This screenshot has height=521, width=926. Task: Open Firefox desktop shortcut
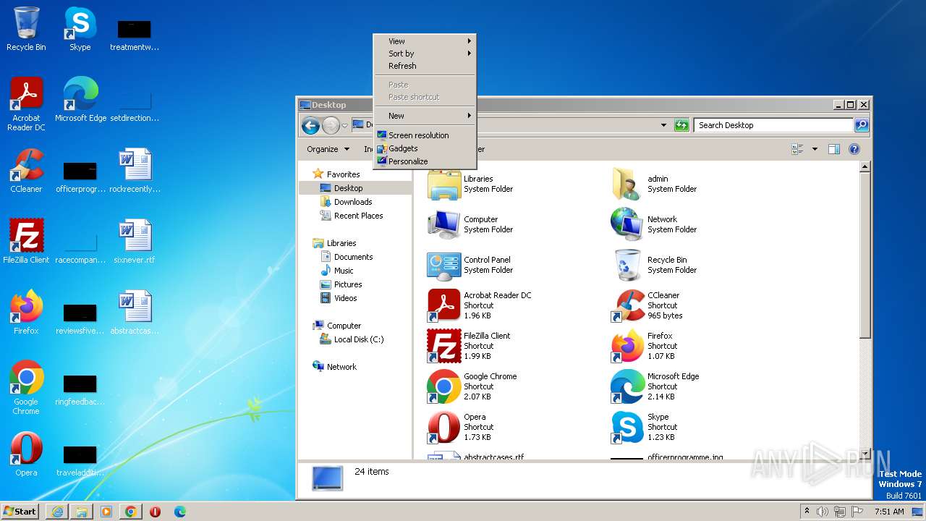26,313
